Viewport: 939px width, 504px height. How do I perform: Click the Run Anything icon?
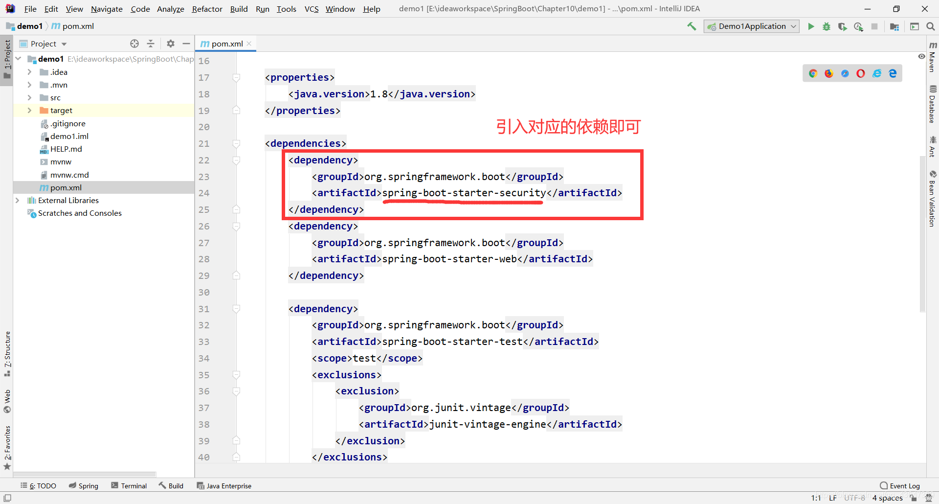point(915,26)
